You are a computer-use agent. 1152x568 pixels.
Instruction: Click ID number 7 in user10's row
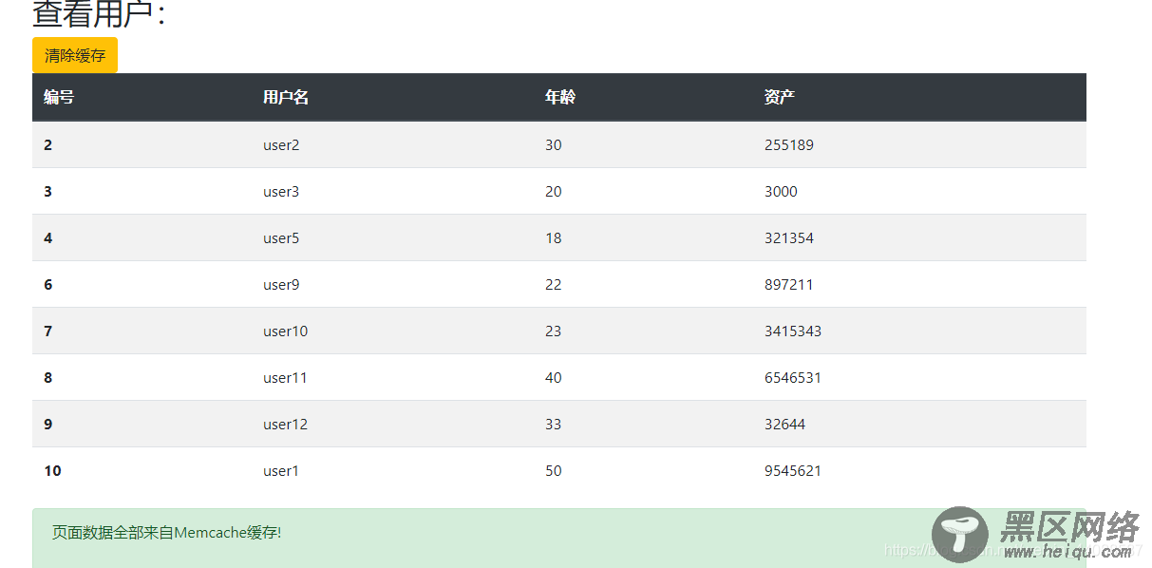click(x=48, y=331)
